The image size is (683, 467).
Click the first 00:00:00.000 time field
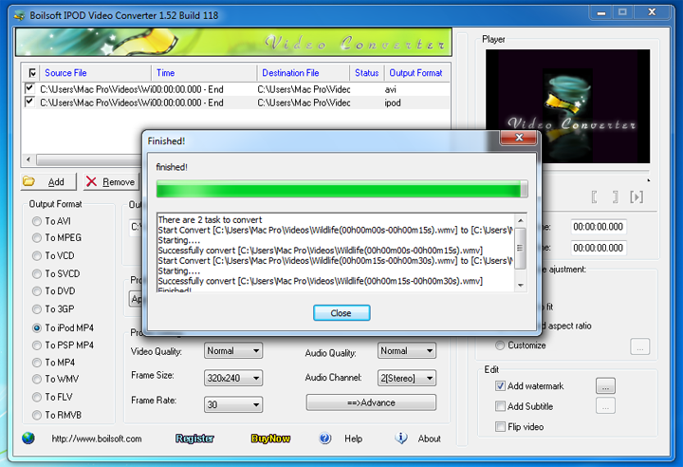598,227
